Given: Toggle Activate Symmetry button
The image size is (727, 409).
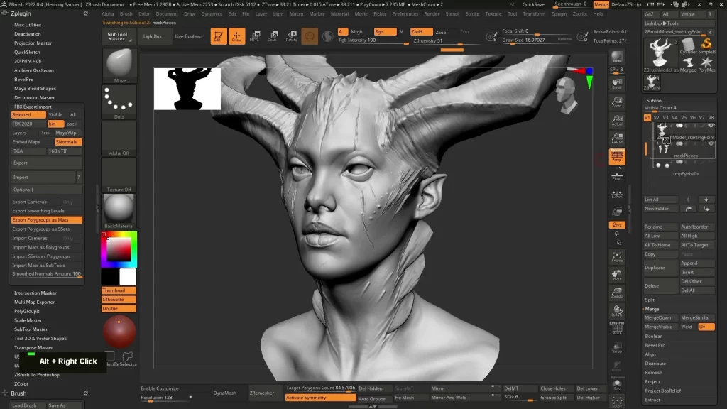Looking at the screenshot, I should [x=320, y=398].
